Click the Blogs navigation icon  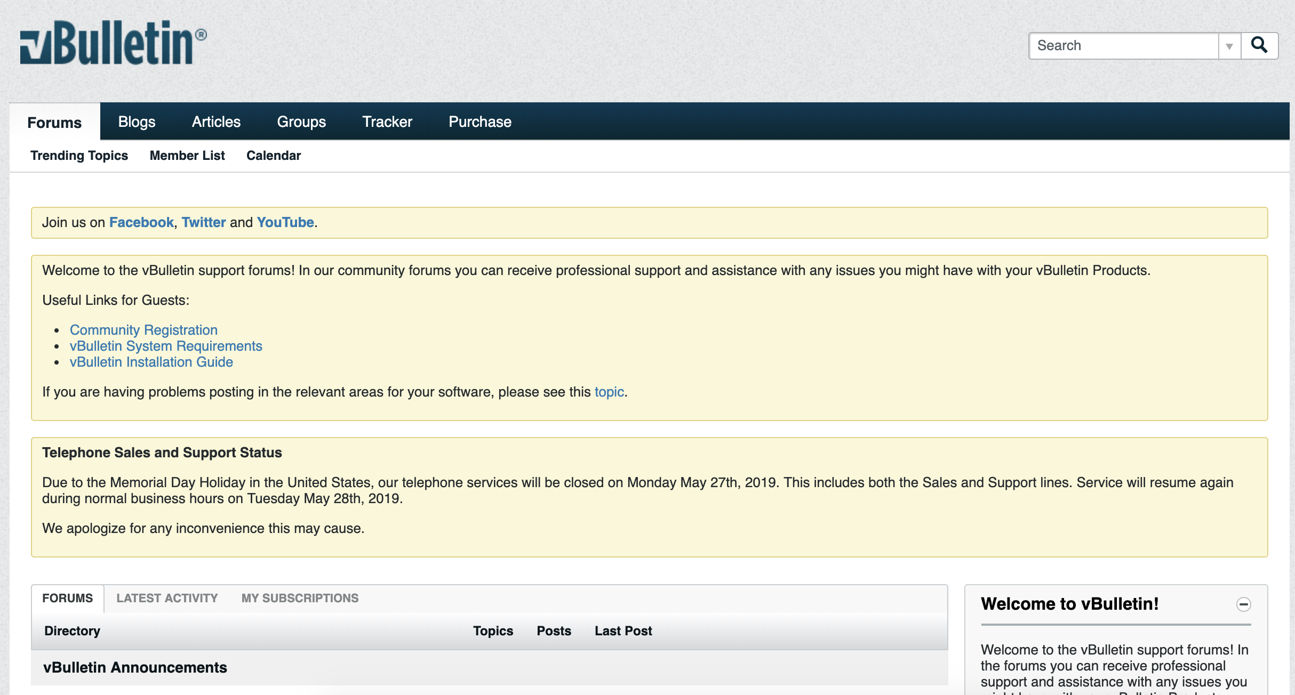point(136,122)
